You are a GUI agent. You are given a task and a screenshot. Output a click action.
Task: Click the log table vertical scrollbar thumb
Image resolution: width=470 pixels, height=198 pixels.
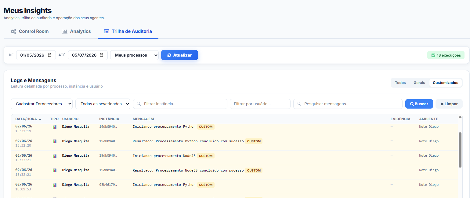pyautogui.click(x=460, y=150)
